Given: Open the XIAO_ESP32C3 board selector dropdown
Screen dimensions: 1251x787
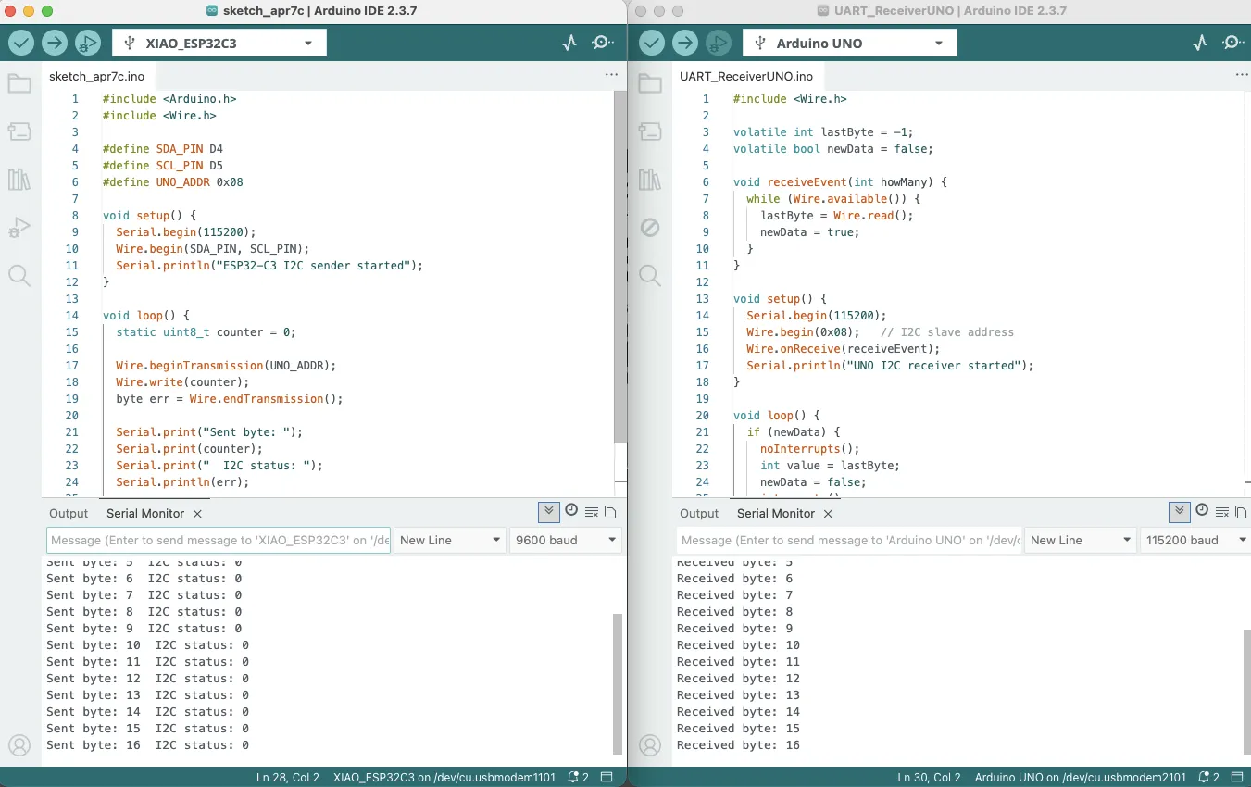Looking at the screenshot, I should pos(219,44).
